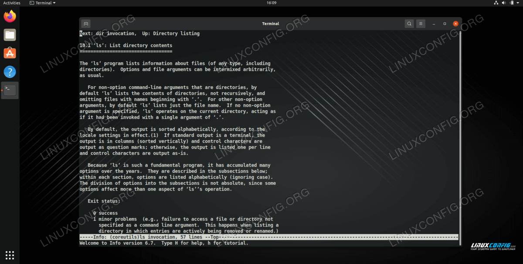Screen dimensions: 523x264
Task: Expand the system menu arrow
Action: [x=518, y=3]
